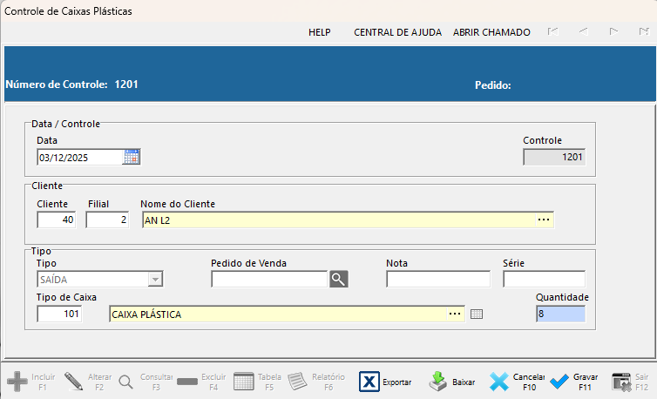Screen dimensions: 657x399
Task: Expand the Tipo dropdown showing SAÍDA
Action: coord(155,279)
